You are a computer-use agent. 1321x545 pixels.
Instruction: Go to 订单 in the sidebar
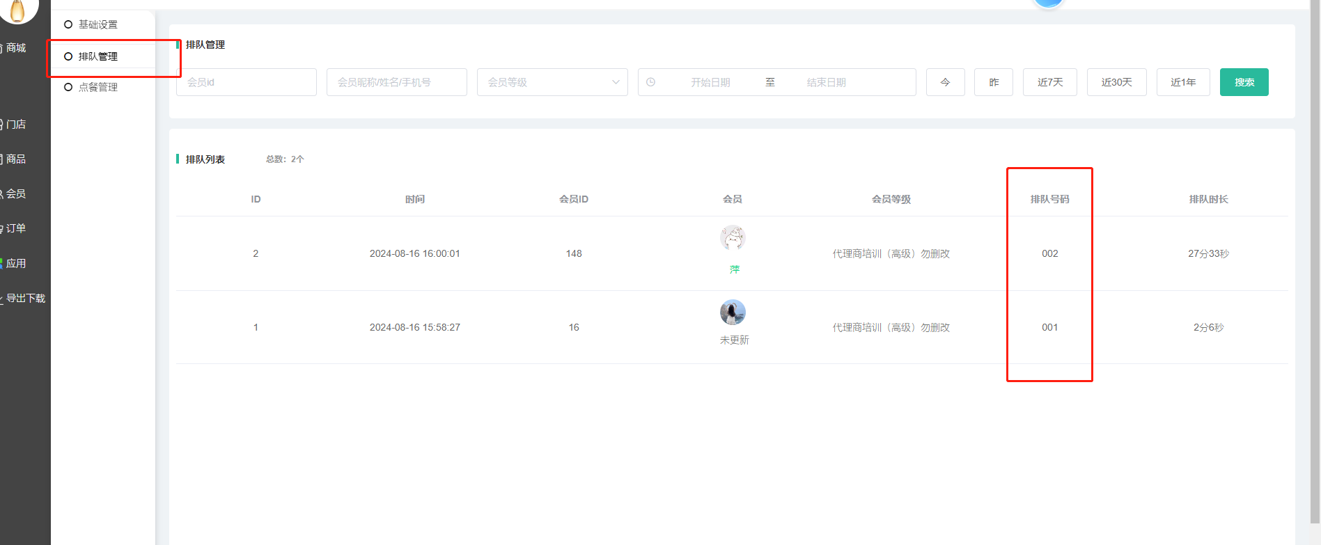16,228
